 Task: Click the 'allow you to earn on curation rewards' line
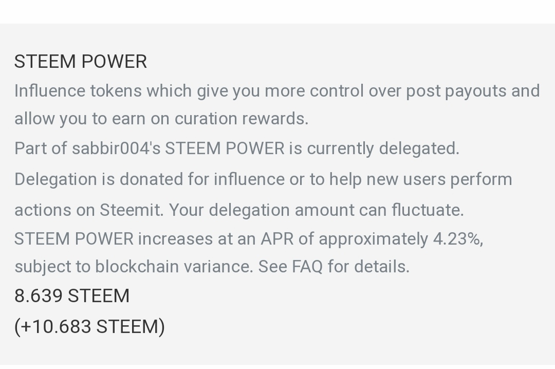pos(161,119)
